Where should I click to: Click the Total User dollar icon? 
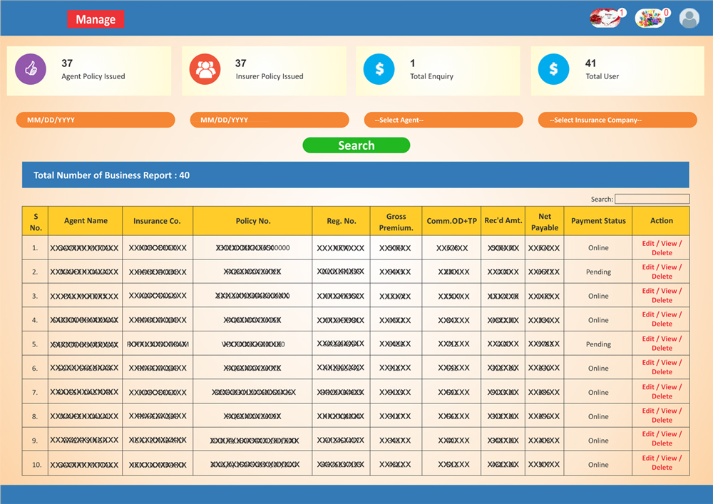pyautogui.click(x=553, y=70)
